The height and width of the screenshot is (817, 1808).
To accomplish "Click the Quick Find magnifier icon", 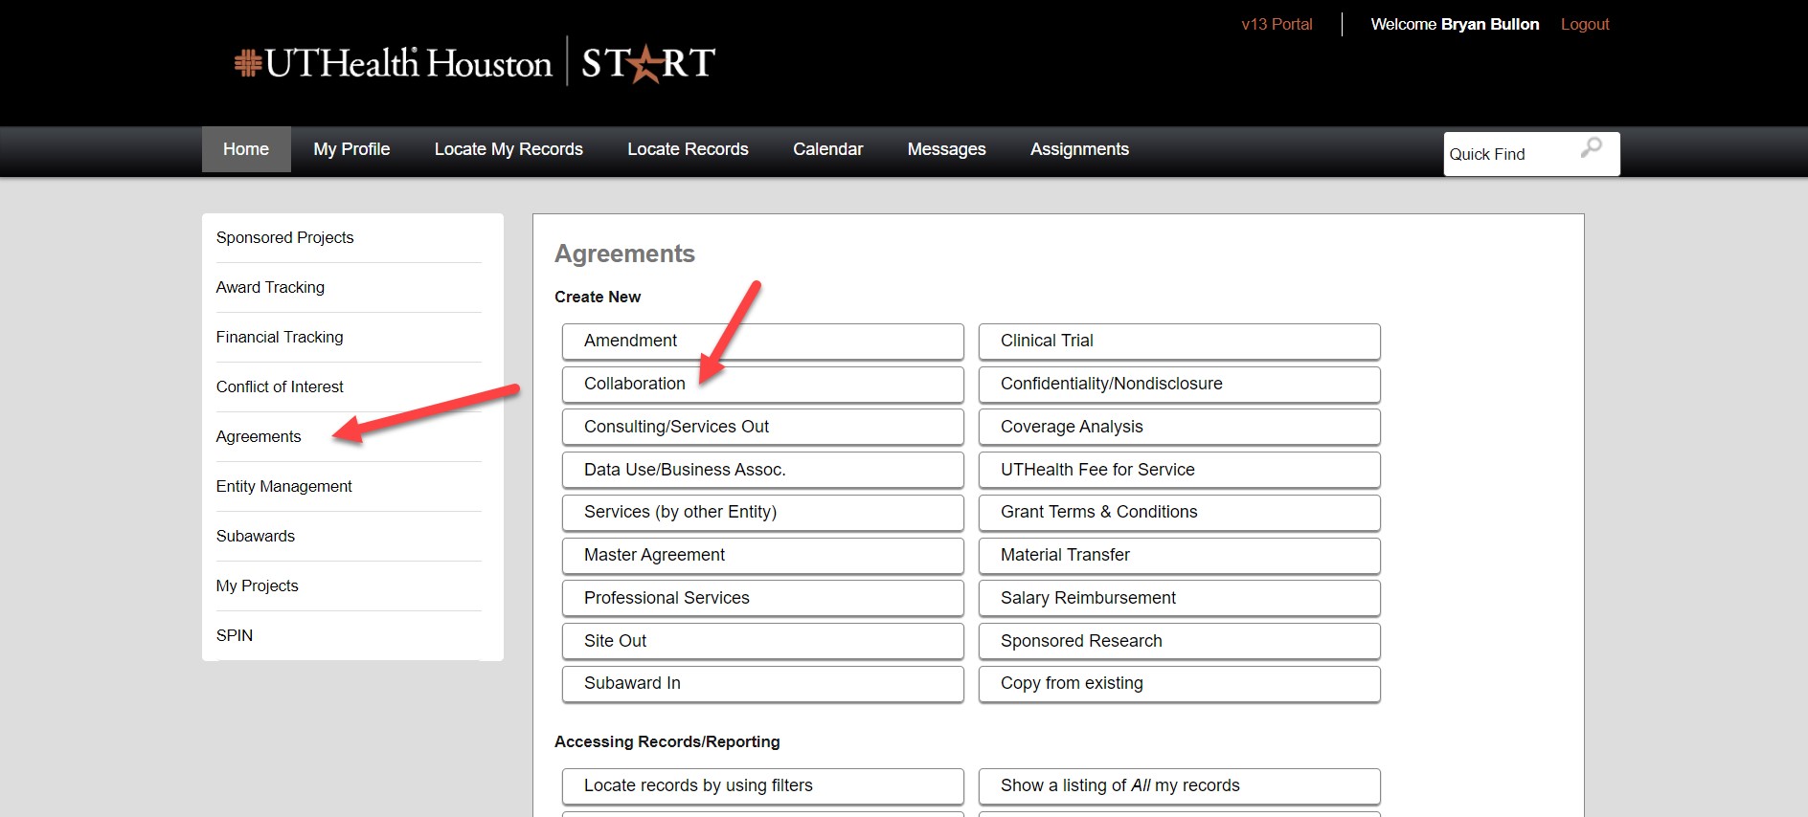I will [x=1591, y=148].
